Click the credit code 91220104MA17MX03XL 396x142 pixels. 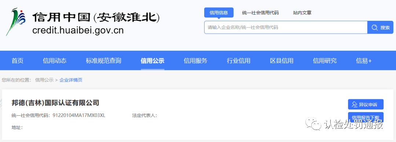click(79, 116)
